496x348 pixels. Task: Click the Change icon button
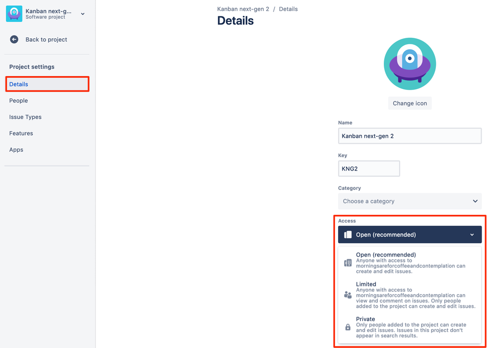[x=410, y=103]
